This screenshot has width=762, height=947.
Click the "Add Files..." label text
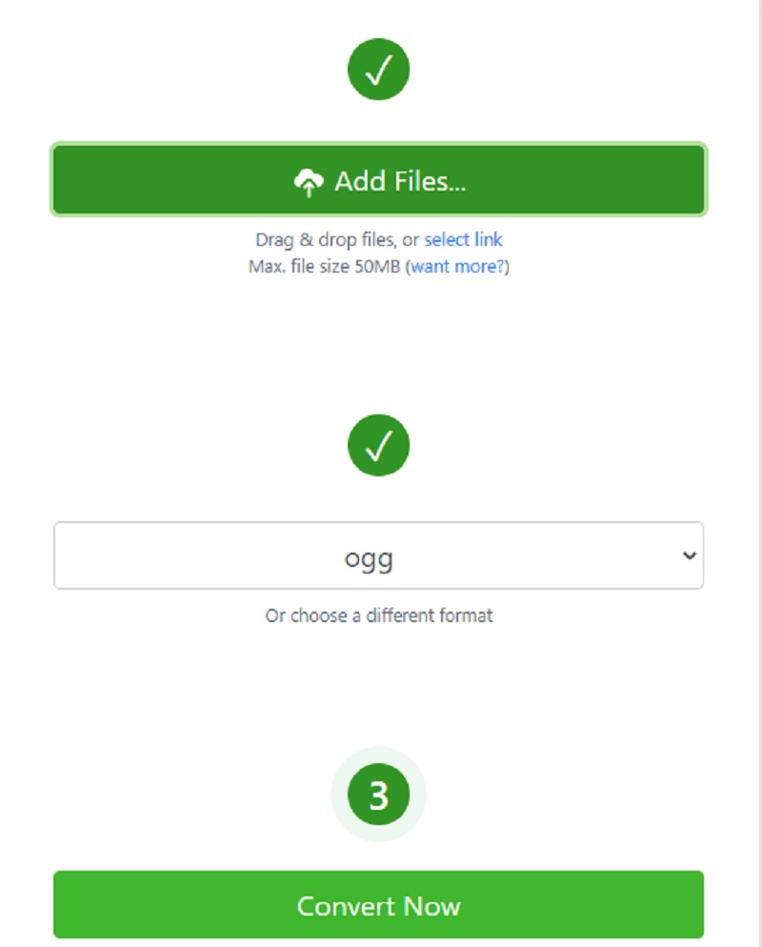click(400, 181)
